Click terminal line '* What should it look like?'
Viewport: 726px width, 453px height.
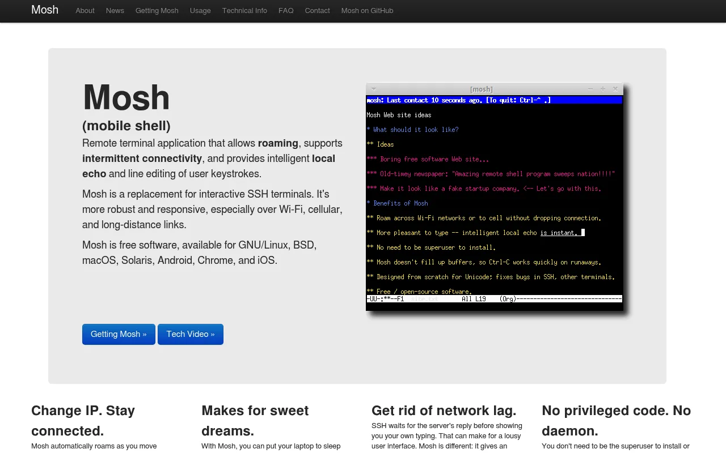coord(412,130)
